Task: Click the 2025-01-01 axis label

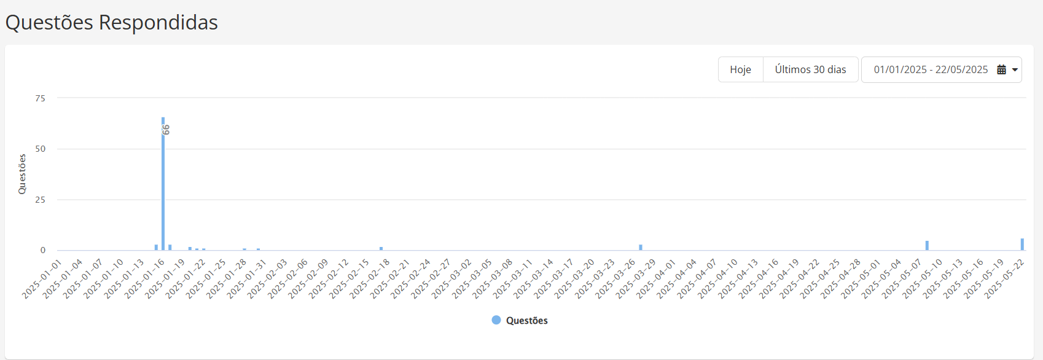Action: (x=42, y=279)
